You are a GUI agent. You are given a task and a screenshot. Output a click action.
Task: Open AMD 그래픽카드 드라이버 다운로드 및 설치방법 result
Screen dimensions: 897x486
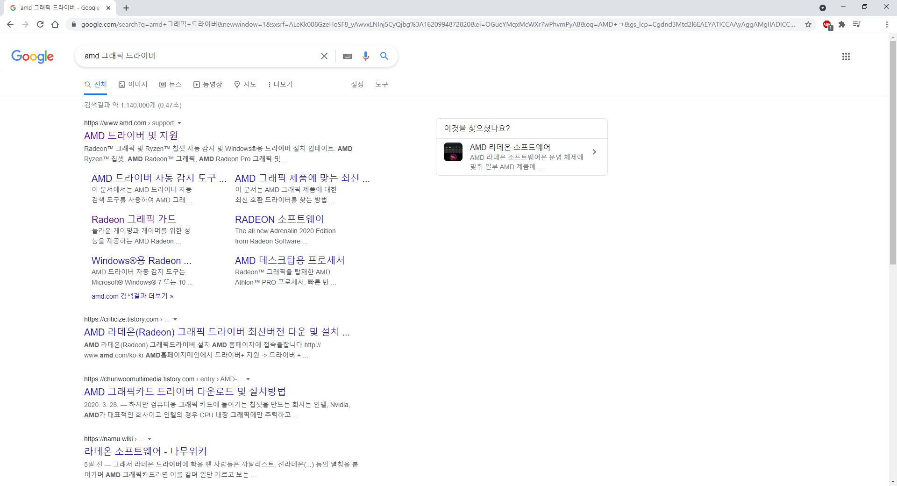[x=185, y=392]
